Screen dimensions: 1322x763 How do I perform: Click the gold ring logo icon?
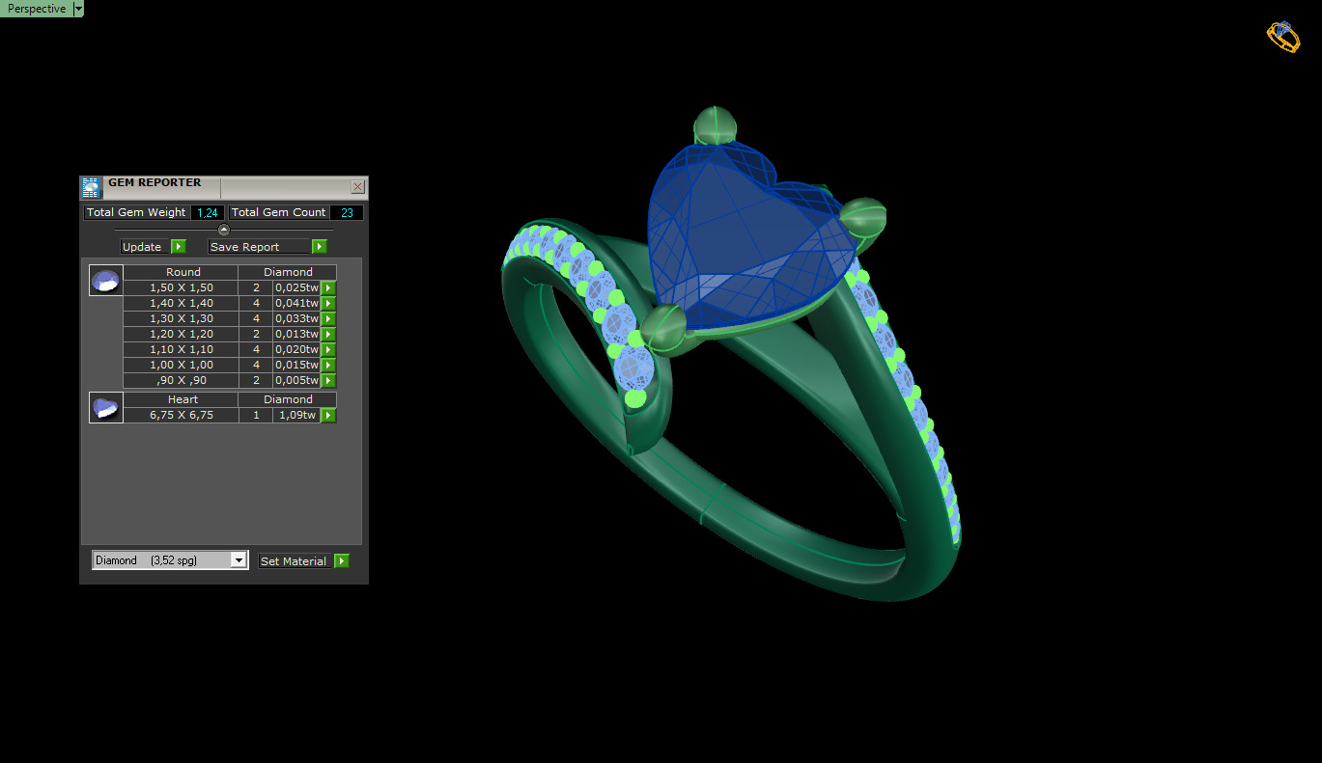pyautogui.click(x=1283, y=37)
